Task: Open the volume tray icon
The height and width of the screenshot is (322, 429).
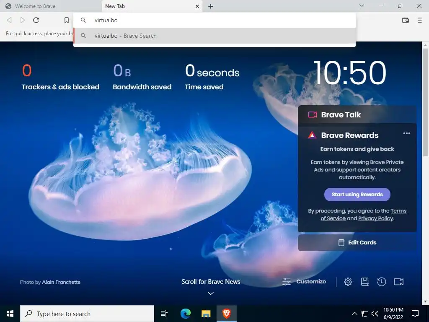Action: [375, 314]
